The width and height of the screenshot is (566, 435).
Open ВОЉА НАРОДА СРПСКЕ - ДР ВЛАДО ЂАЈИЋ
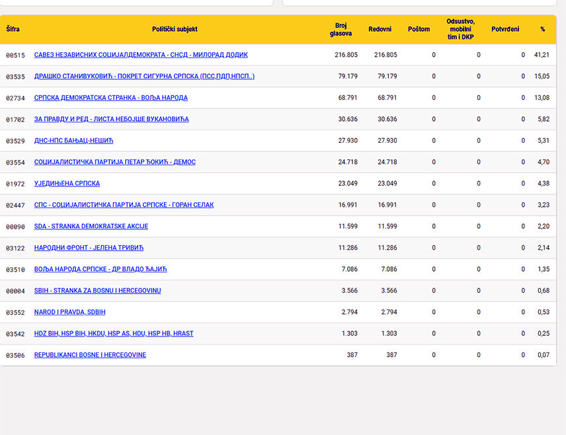pyautogui.click(x=101, y=269)
